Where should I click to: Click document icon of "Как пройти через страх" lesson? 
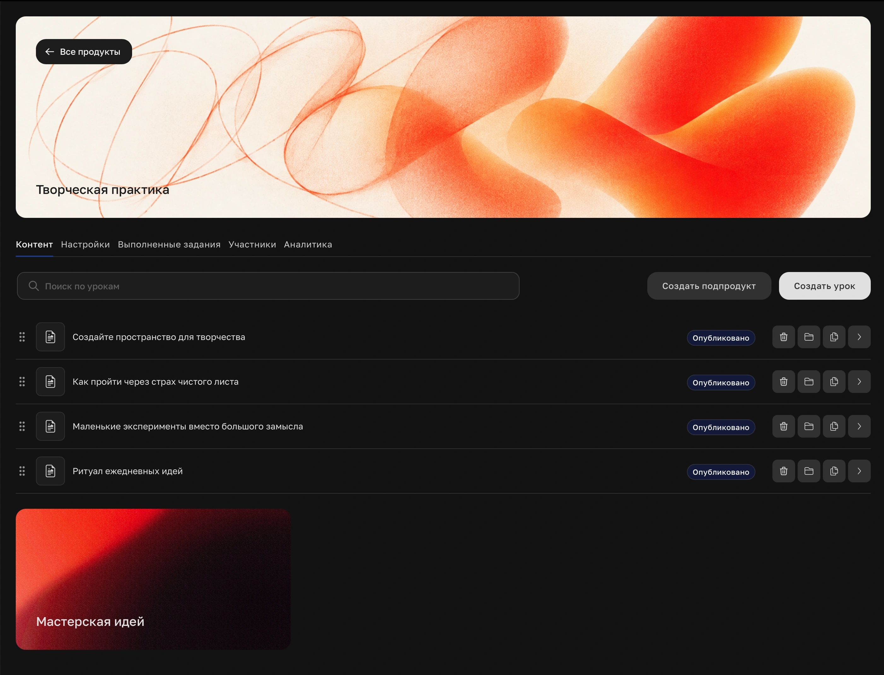pos(50,381)
